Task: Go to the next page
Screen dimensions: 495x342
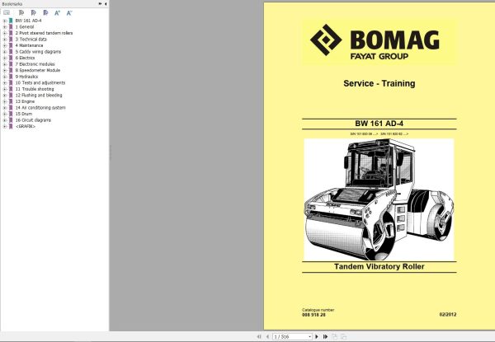Action: tap(317, 336)
